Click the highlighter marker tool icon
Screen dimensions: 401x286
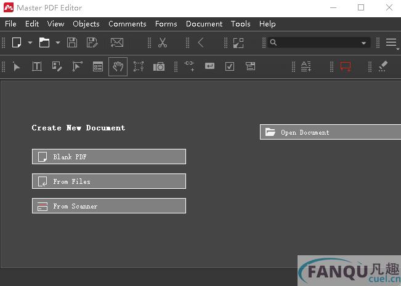tap(383, 66)
